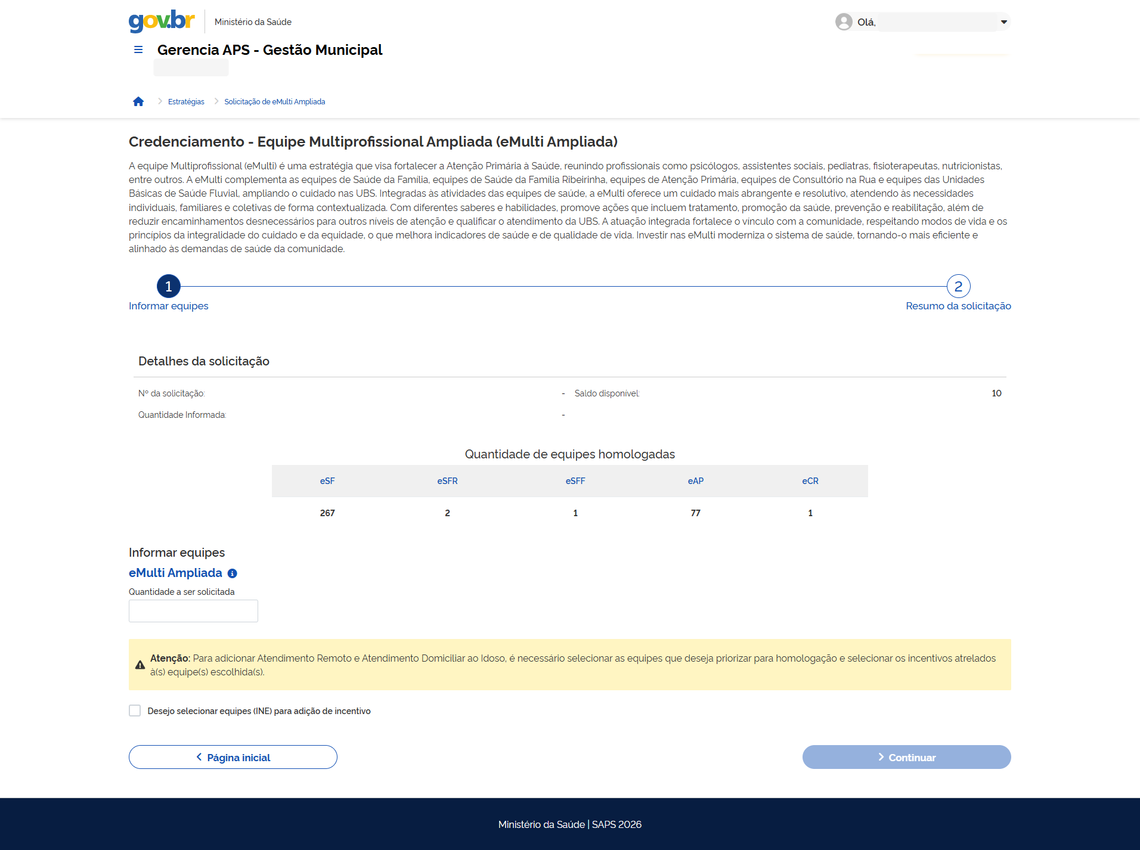Viewport: 1140px width, 850px height.
Task: Open the hamburger navigation menu
Action: (138, 49)
